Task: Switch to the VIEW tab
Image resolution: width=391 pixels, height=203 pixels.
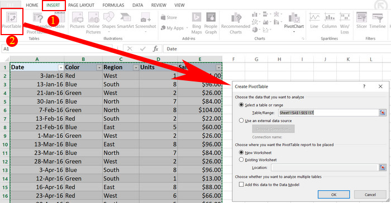Action: tap(179, 5)
